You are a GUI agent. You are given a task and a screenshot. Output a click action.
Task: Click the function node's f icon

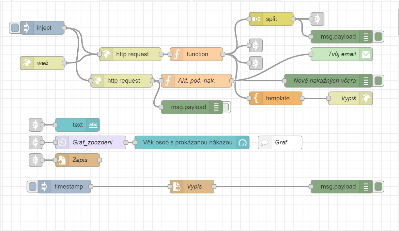click(176, 54)
